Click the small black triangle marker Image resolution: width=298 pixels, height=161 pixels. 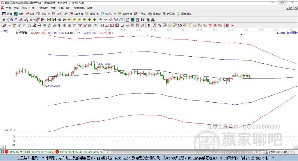(242, 35)
